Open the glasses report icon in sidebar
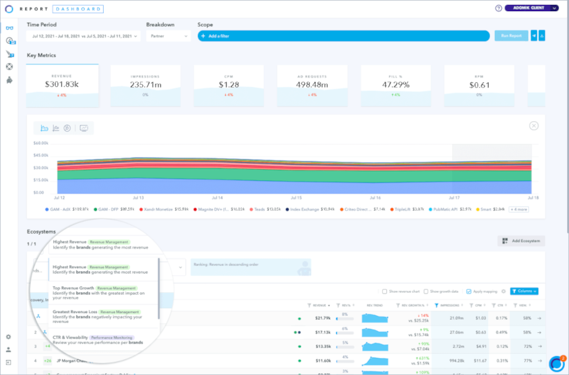Screen dimensions: 569x375 tap(9, 28)
